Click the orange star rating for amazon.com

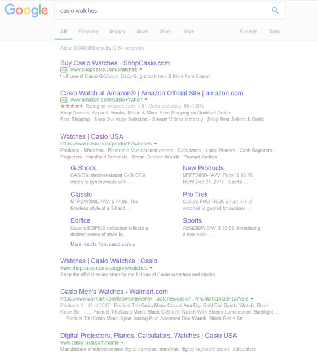(72, 106)
